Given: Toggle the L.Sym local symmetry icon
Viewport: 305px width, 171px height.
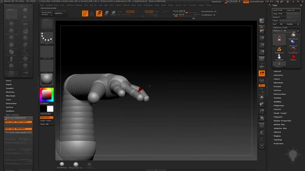Looking at the screenshot, I should coord(262,80).
